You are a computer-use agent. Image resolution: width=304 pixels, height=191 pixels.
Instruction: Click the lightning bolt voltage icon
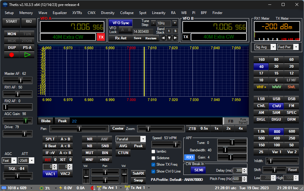[61, 188]
